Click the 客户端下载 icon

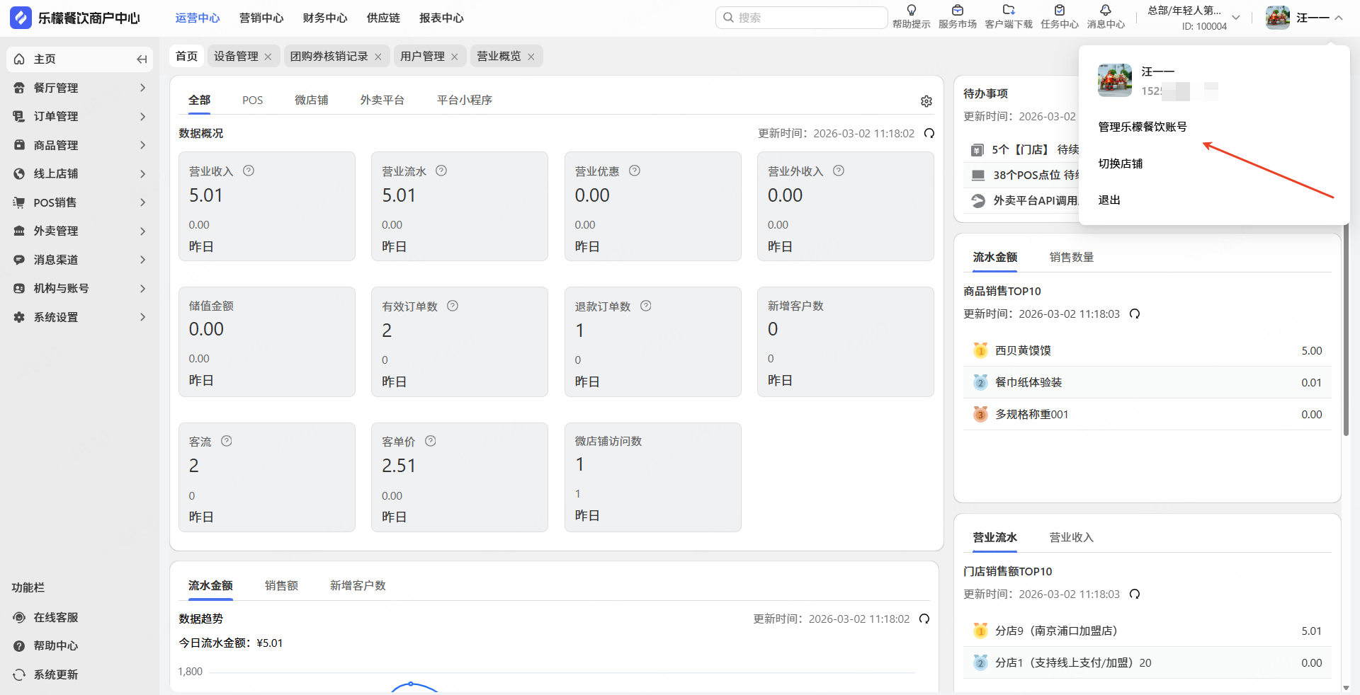pyautogui.click(x=1009, y=11)
